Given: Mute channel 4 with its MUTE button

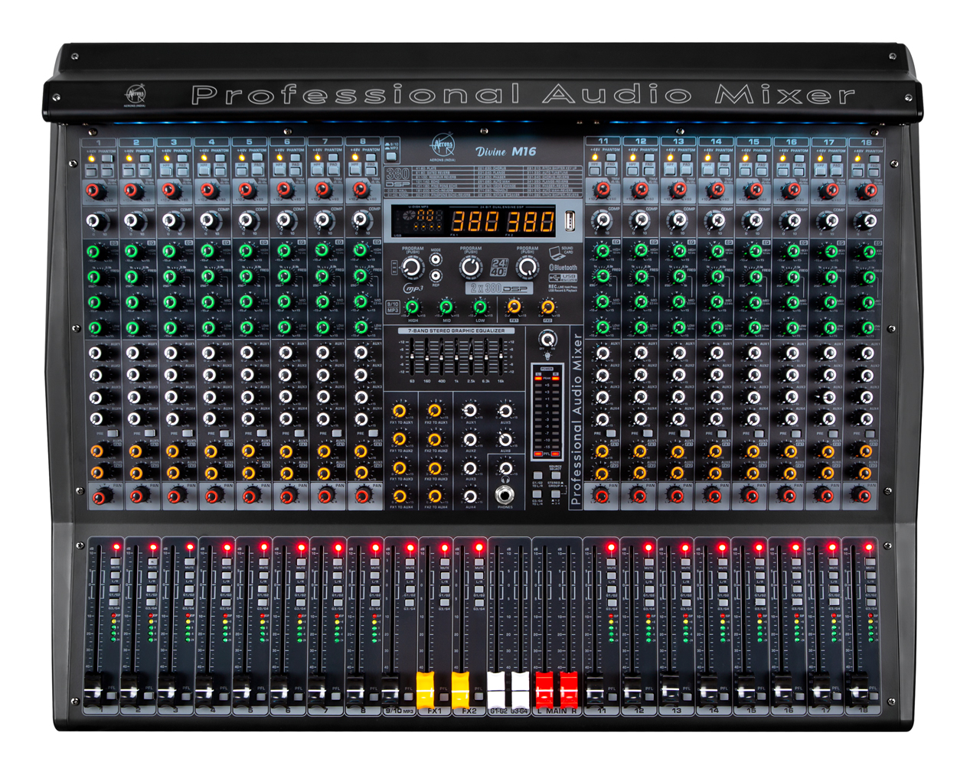Looking at the screenshot, I should (x=225, y=562).
